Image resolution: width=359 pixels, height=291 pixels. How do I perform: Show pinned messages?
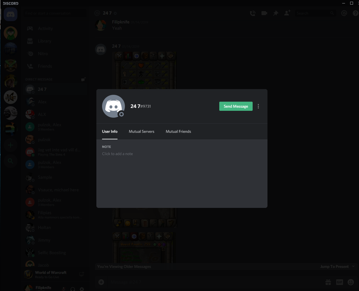pos(276,13)
